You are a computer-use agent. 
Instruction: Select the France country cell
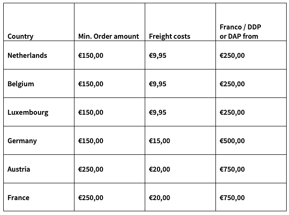click(18, 198)
